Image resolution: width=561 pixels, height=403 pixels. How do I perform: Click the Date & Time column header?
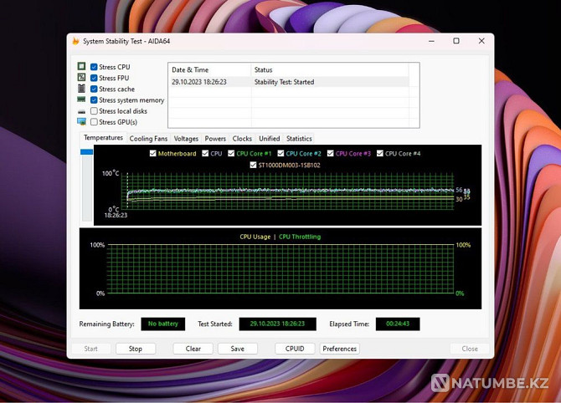tap(209, 69)
